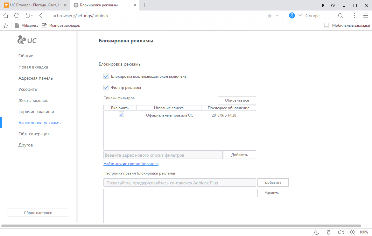Toggle the "Фильтр рекламы" checkbox
372x236 pixels.
pos(106,88)
